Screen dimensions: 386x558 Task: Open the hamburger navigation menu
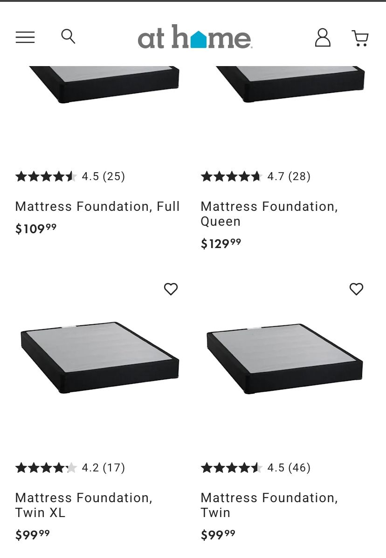point(25,37)
